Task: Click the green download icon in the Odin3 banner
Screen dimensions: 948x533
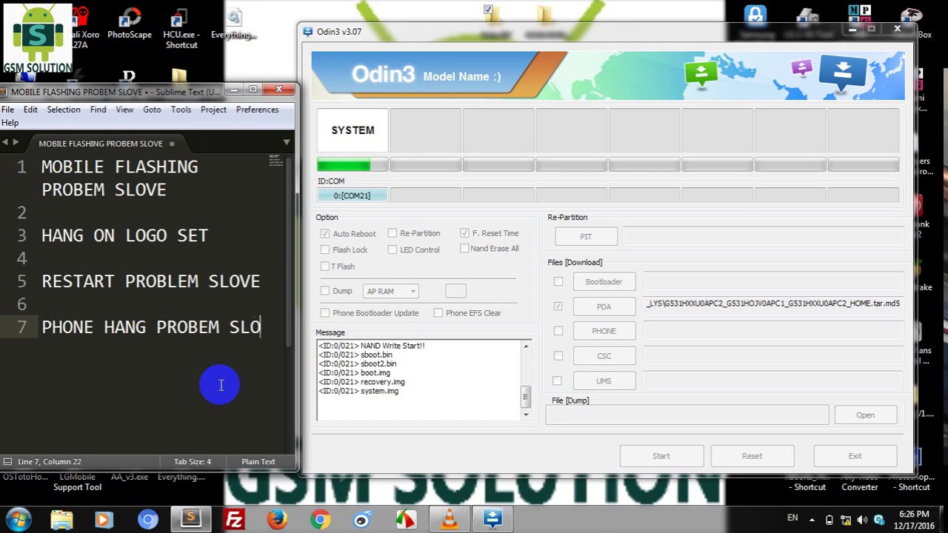Action: pyautogui.click(x=701, y=73)
